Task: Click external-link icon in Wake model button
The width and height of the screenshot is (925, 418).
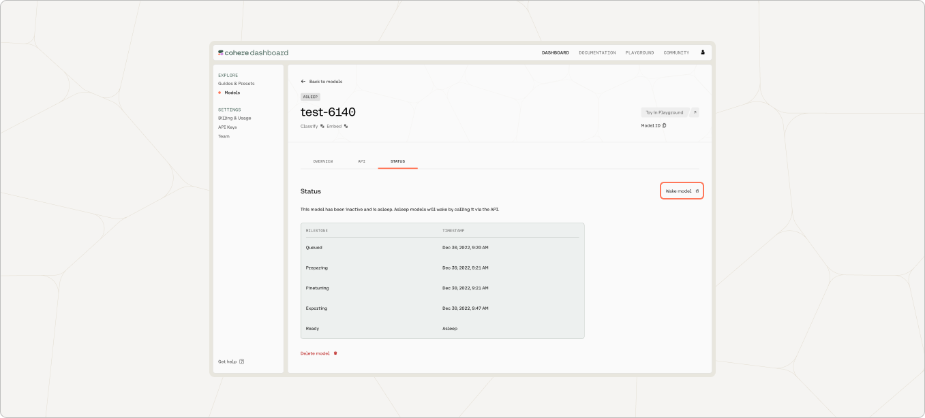Action: 697,191
